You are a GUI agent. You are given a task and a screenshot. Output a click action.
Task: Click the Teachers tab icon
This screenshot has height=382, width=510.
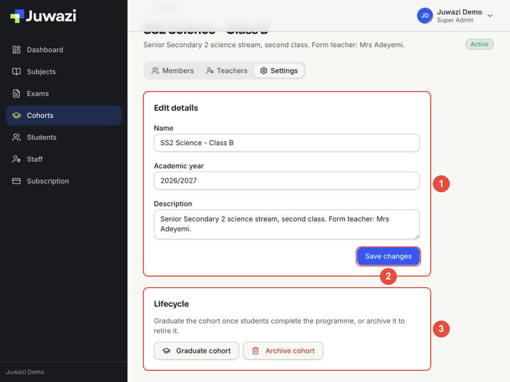[x=210, y=71]
